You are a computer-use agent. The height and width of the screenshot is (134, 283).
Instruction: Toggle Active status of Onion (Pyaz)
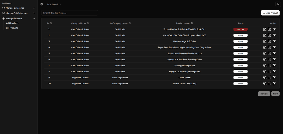[x=240, y=78]
